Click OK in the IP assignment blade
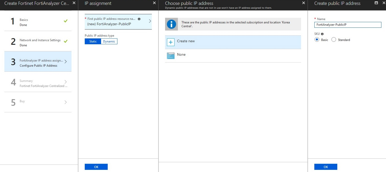Screen dimensions: 386x172 pyautogui.click(x=96, y=167)
